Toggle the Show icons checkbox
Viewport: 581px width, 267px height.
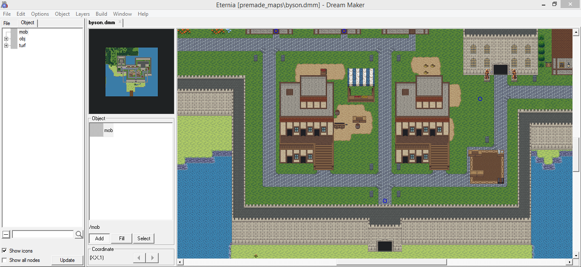pyautogui.click(x=4, y=251)
